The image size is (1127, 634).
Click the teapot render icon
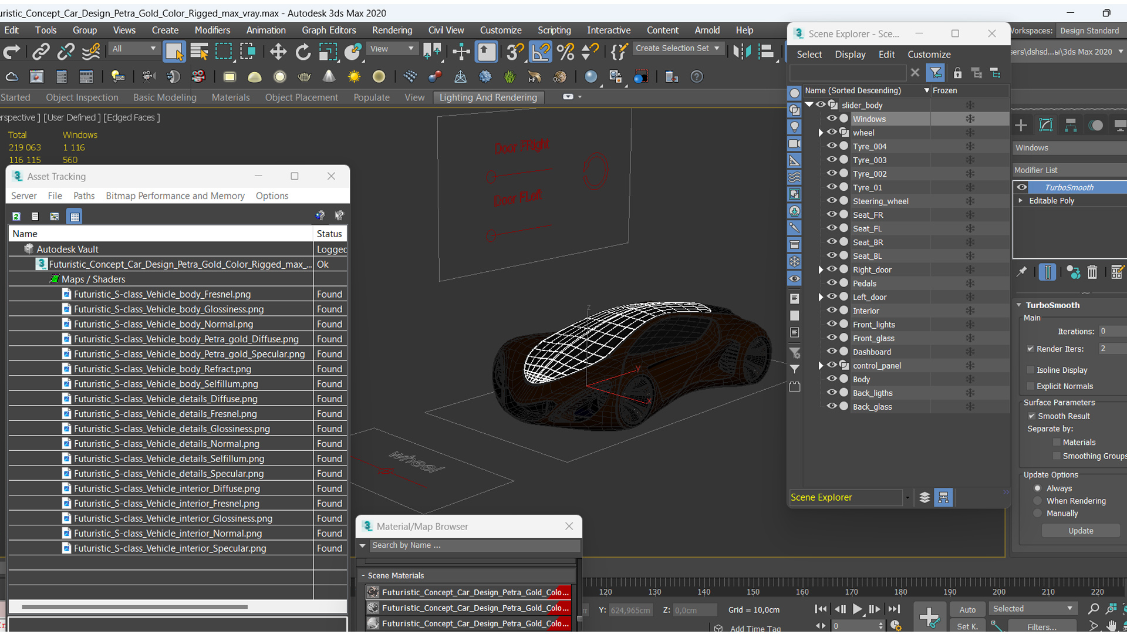[x=304, y=77]
